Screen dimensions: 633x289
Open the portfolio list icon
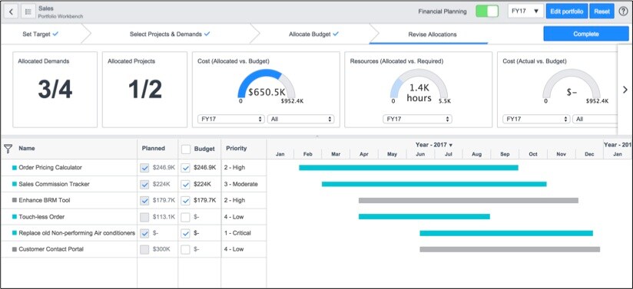pos(28,11)
